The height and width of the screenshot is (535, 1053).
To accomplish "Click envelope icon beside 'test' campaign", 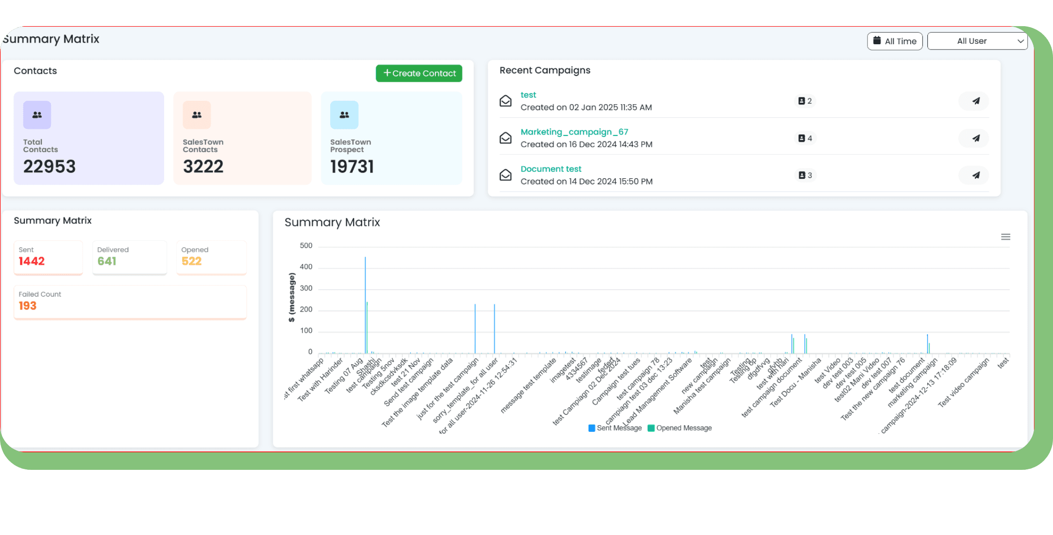I will point(505,101).
